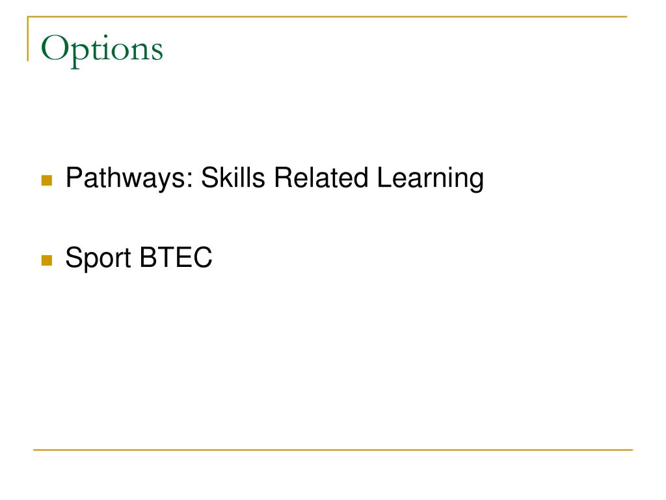This screenshot has width=666, height=500.
Task: Click the gold square bullet beside Sport BTEC
Action: (47, 260)
